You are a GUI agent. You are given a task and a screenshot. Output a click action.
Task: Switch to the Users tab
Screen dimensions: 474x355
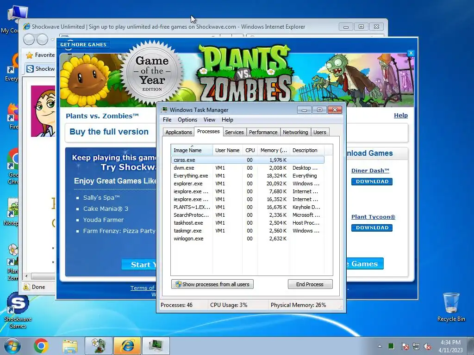(319, 132)
